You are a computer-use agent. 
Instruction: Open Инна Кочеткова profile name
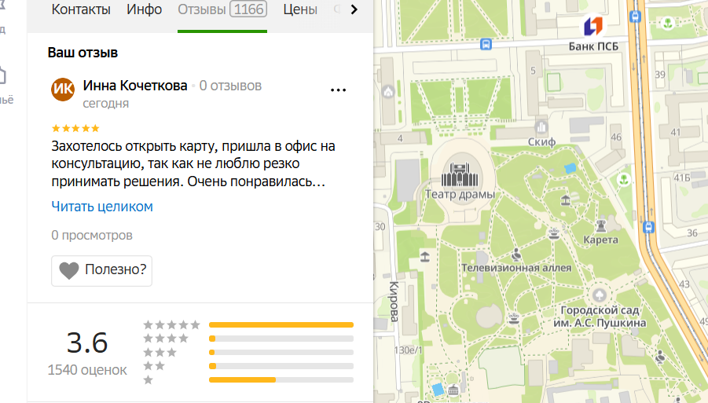pos(135,86)
